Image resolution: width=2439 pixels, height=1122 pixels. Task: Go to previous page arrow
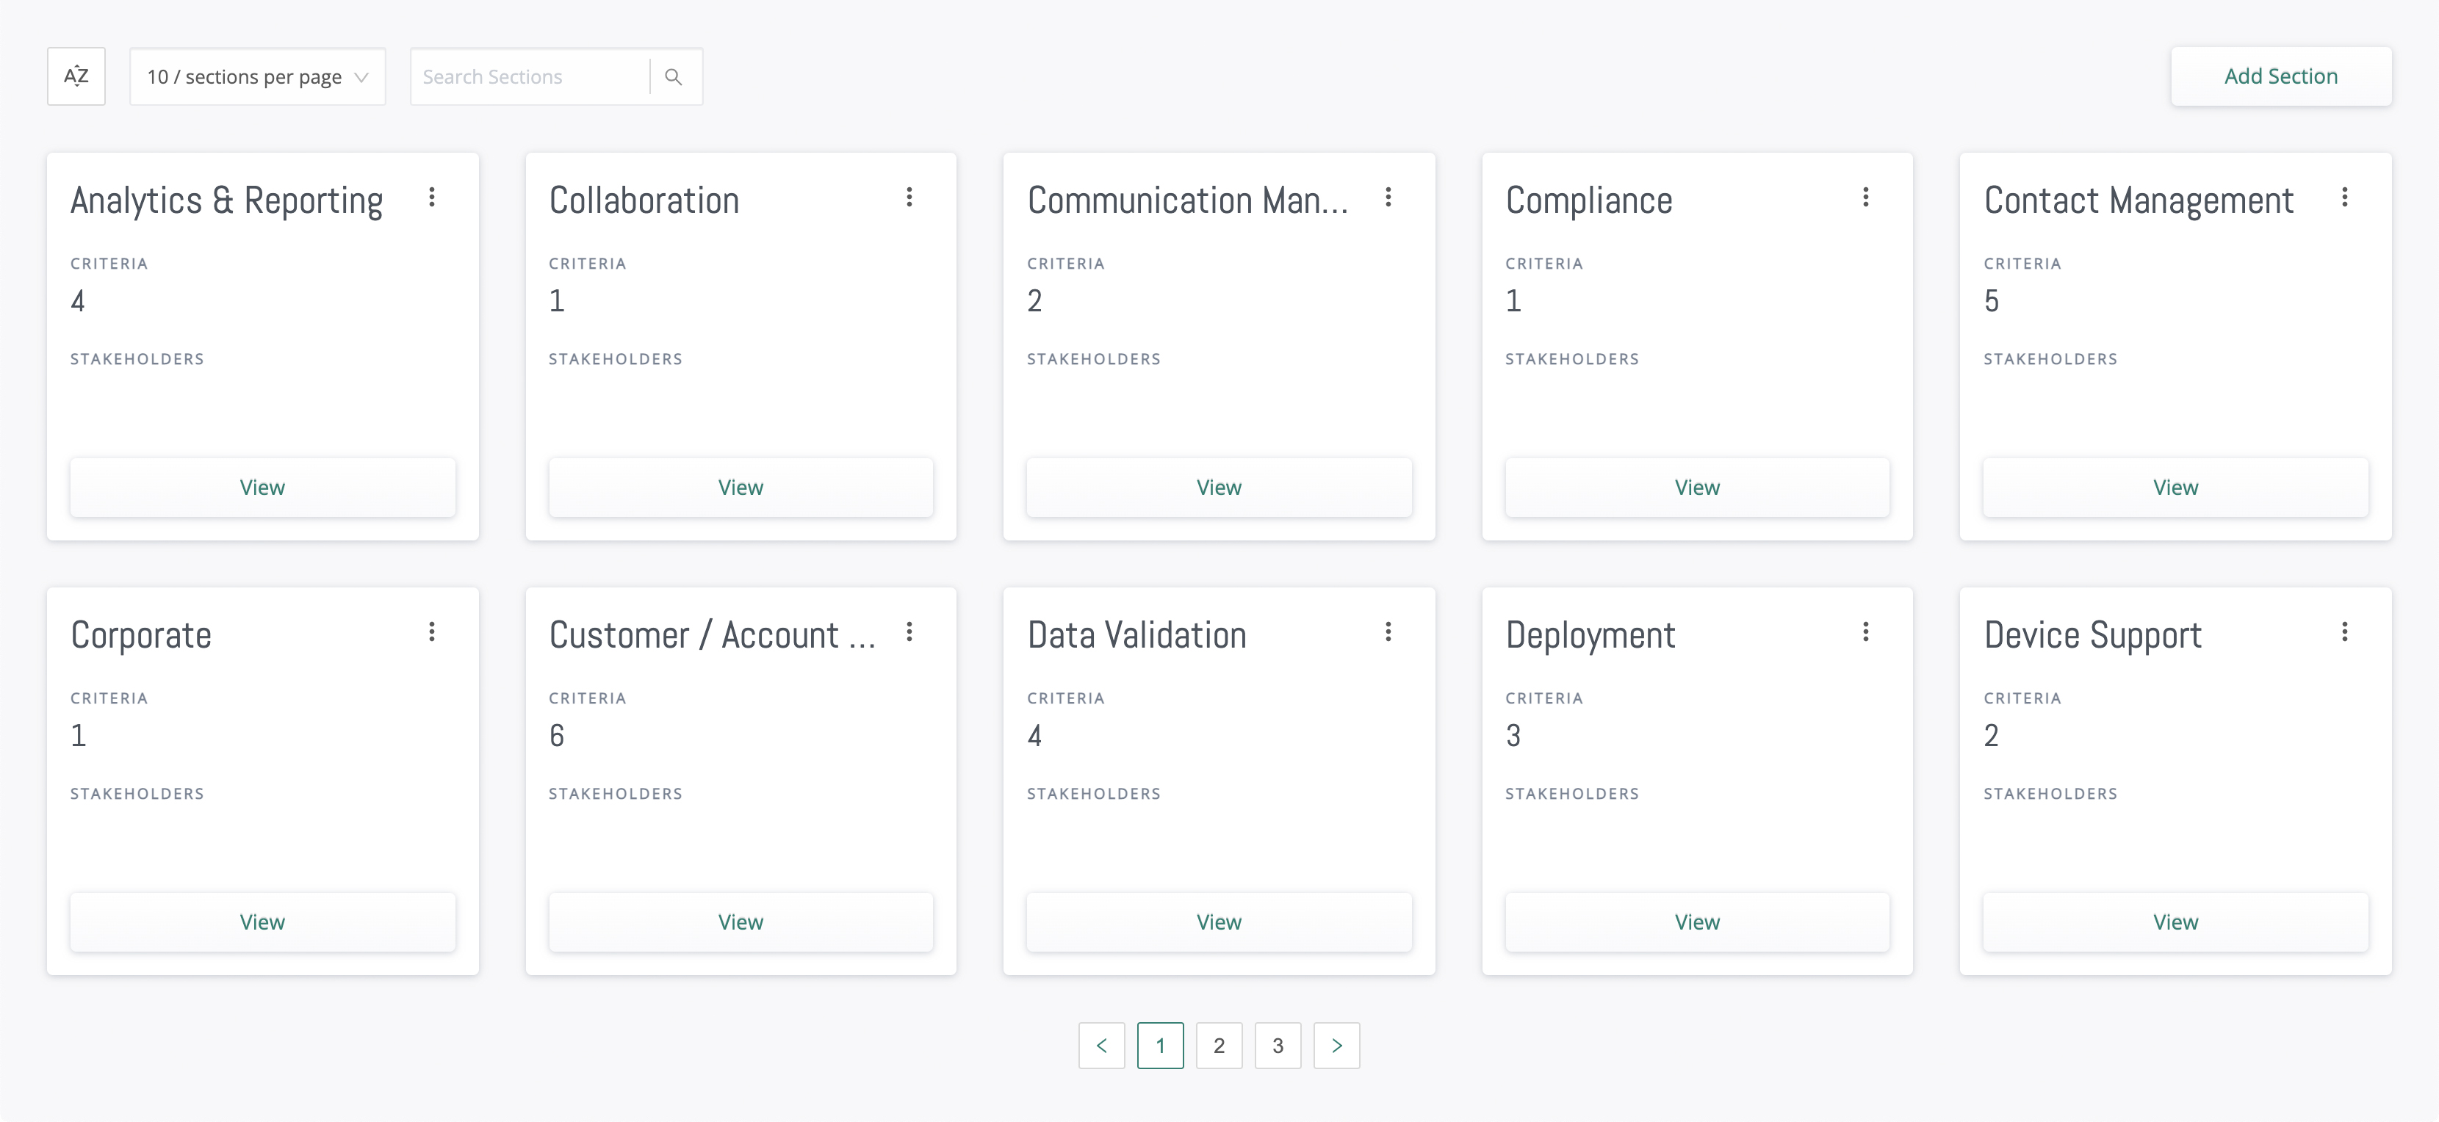[1102, 1046]
